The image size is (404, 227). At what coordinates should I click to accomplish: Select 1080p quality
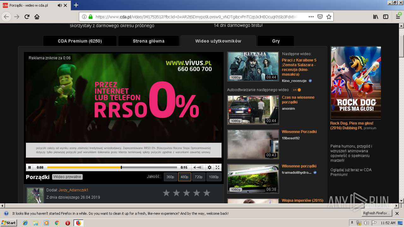click(x=214, y=177)
